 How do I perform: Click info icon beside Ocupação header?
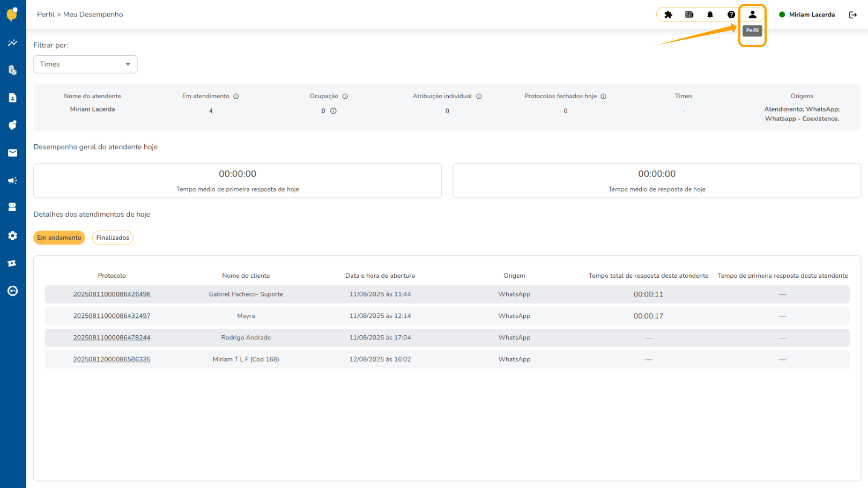(x=345, y=97)
